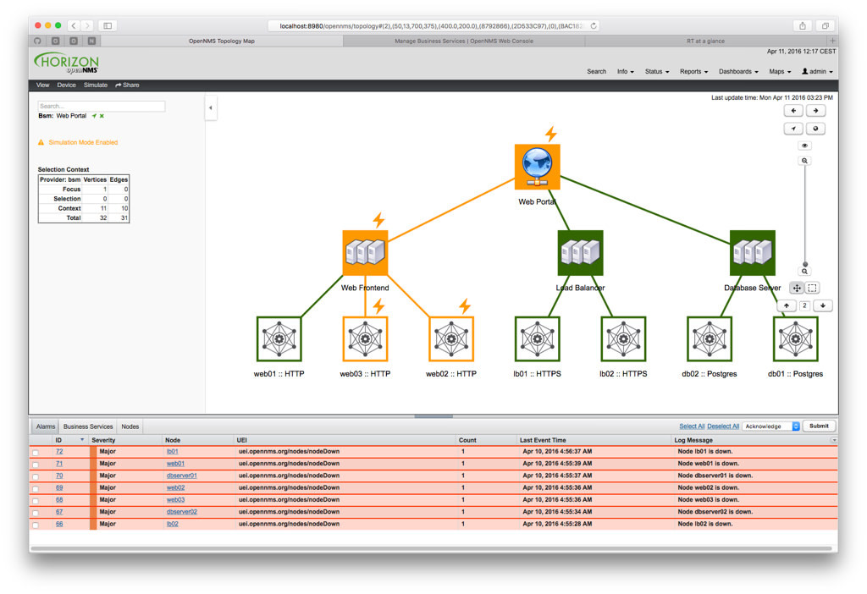Screen dimensions: 867x594
Task: Check the checkbox for alarm 72
Action: click(x=36, y=453)
